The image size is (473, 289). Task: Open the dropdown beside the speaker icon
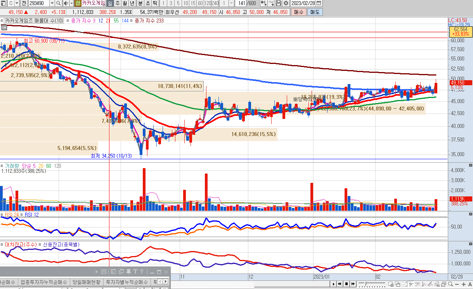(x=71, y=3)
